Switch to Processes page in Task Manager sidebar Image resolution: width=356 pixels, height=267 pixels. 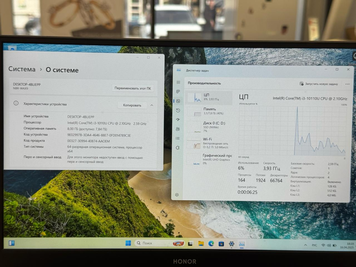tap(178, 91)
